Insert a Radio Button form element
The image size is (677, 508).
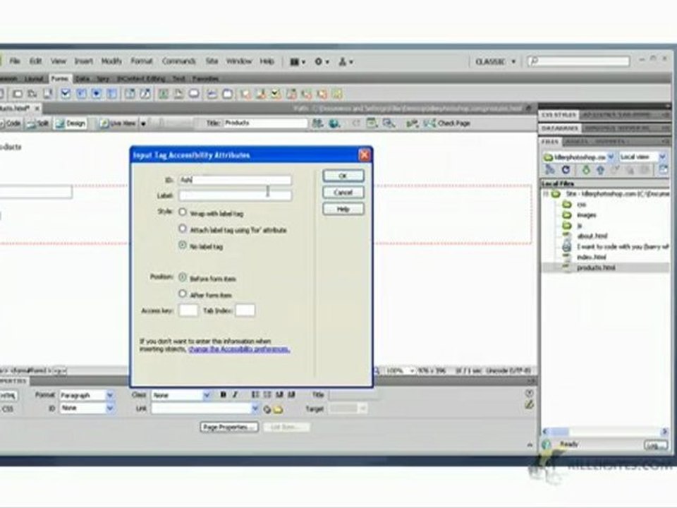97,94
